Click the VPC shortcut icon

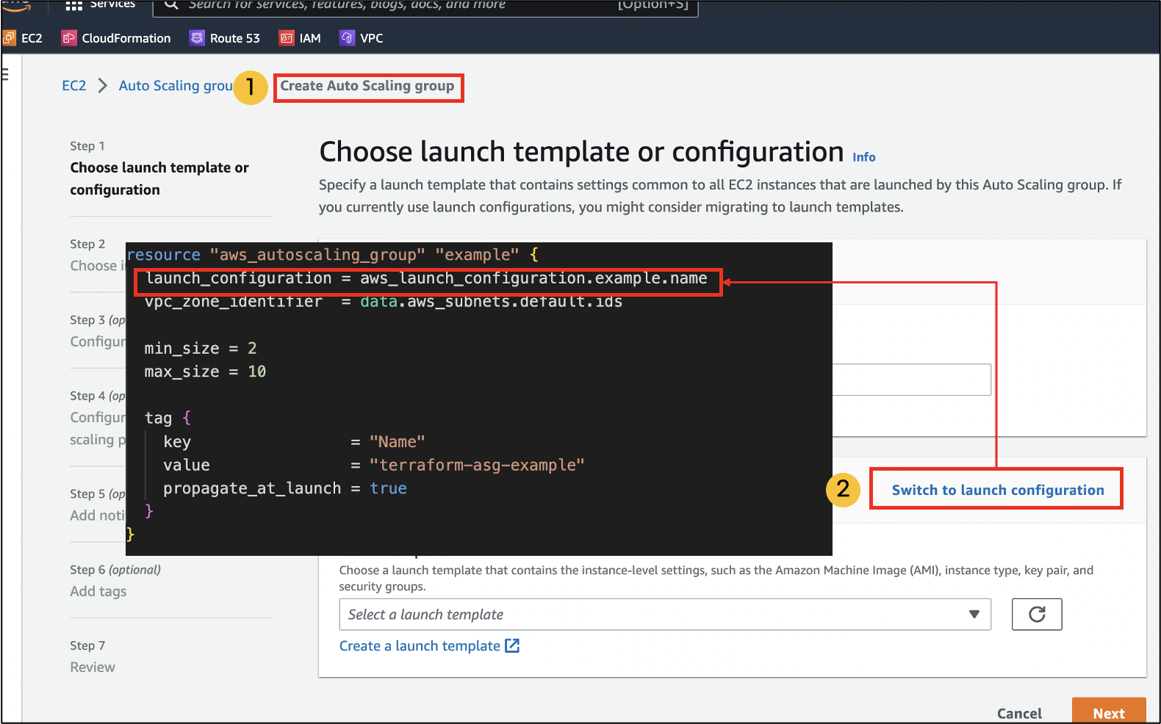347,38
